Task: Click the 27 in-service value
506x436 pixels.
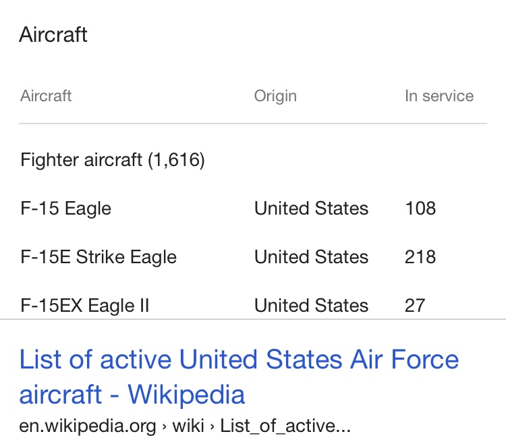Action: (415, 305)
